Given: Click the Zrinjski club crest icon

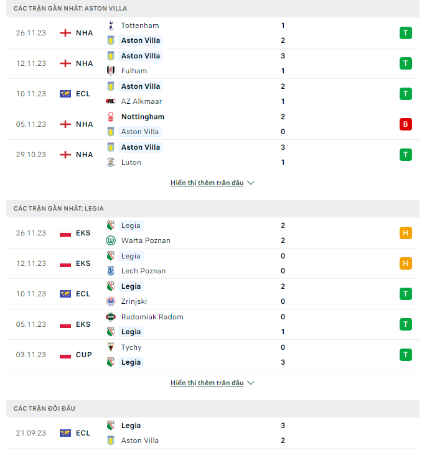Looking at the screenshot, I should [x=111, y=301].
